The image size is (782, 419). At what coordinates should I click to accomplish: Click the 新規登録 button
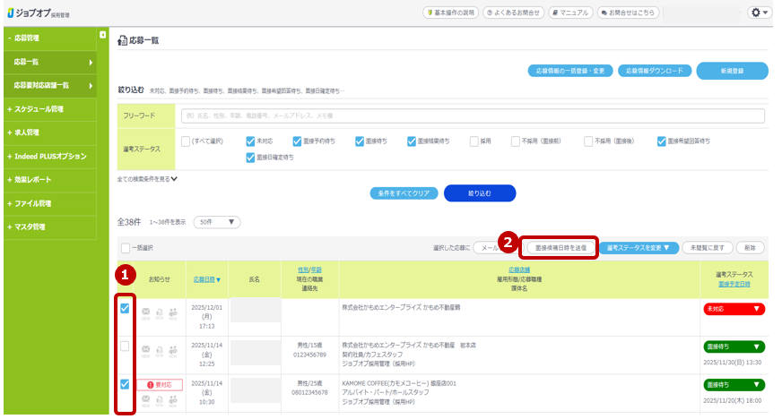click(732, 71)
